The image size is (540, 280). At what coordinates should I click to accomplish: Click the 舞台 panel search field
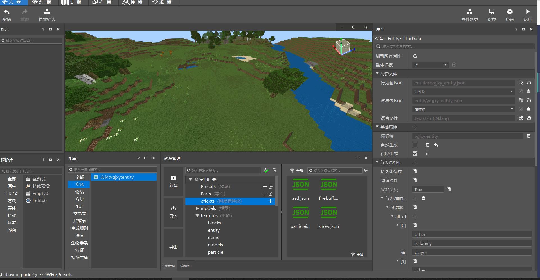31,41
